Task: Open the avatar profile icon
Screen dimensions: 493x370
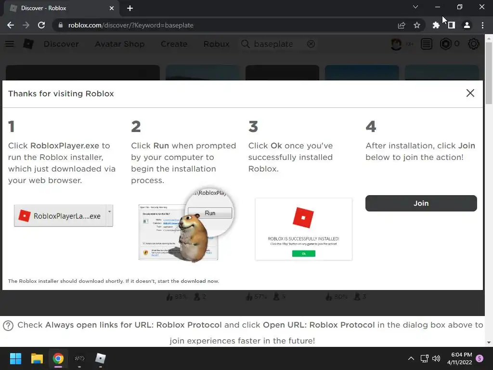Action: pyautogui.click(x=396, y=44)
